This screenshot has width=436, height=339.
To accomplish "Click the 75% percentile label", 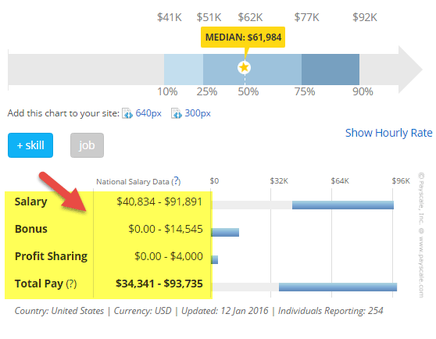I will click(x=305, y=91).
